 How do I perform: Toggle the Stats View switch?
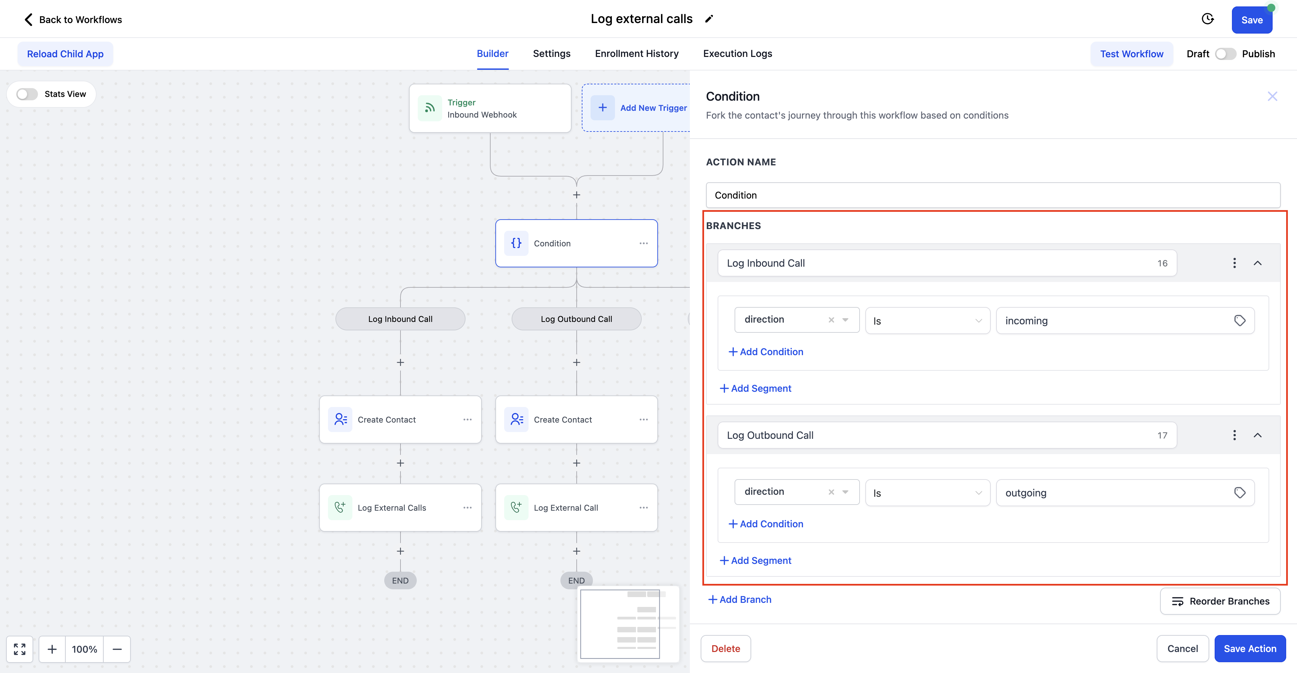27,94
